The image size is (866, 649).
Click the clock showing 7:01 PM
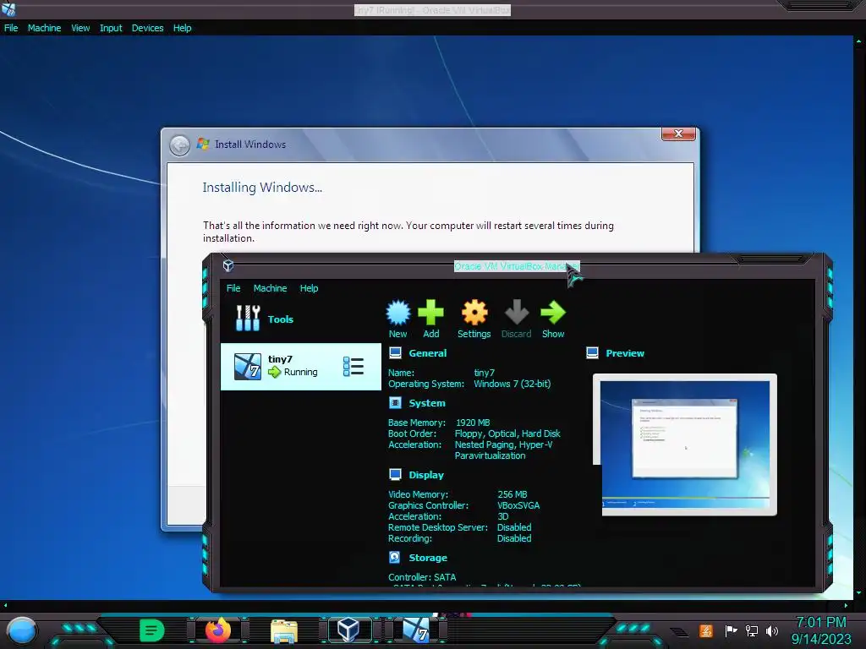pos(820,623)
